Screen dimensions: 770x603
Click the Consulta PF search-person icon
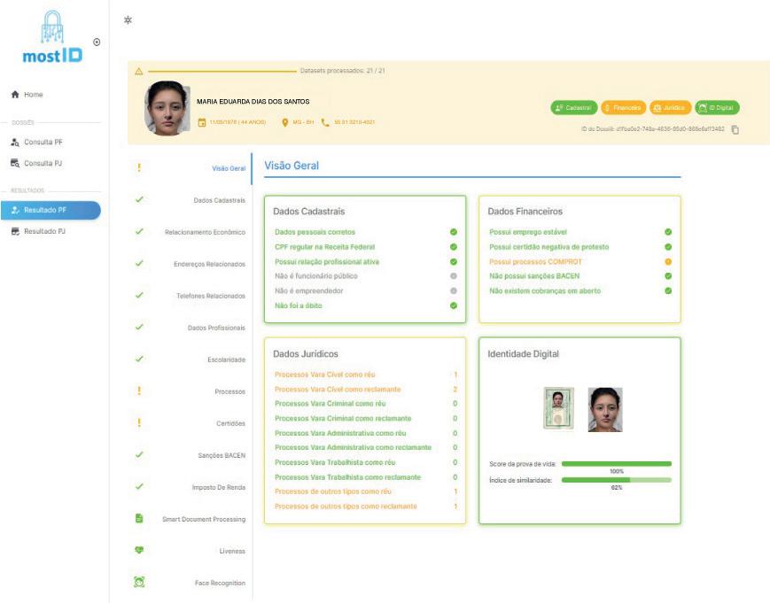[x=15, y=143]
